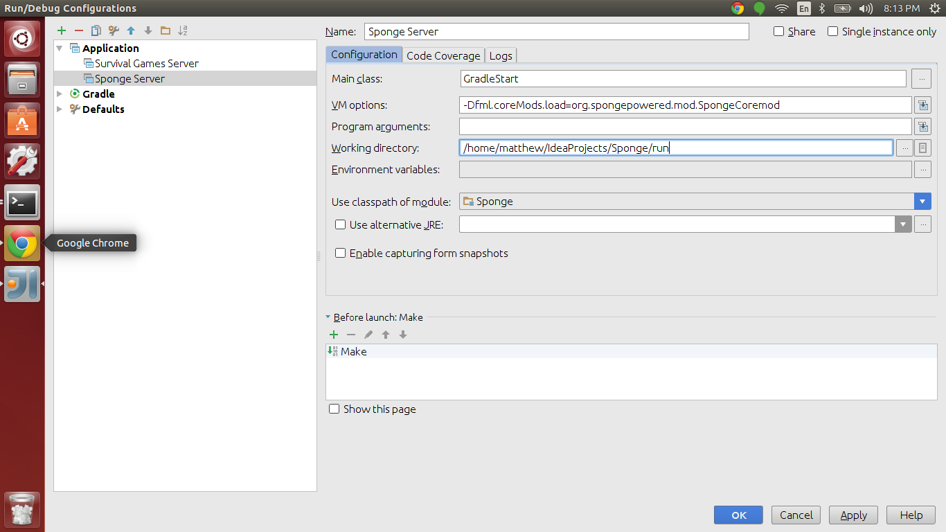Confirm the dialog with the OK button
Image resolution: width=946 pixels, height=532 pixels.
[x=738, y=515]
